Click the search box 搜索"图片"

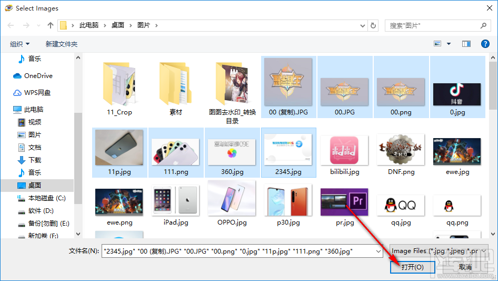coord(437,25)
